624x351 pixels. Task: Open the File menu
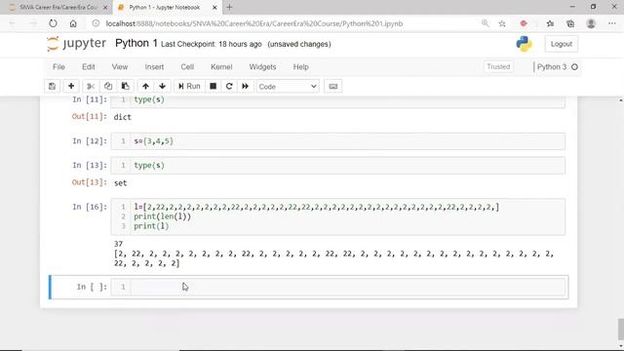pyautogui.click(x=58, y=67)
